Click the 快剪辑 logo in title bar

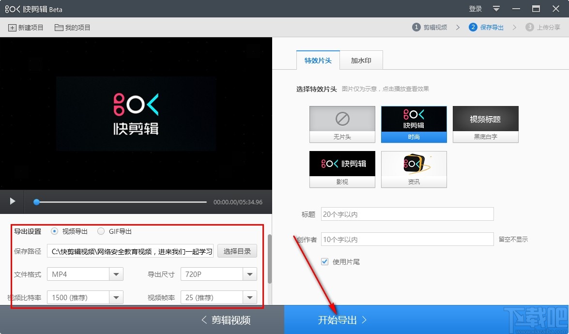pos(12,9)
